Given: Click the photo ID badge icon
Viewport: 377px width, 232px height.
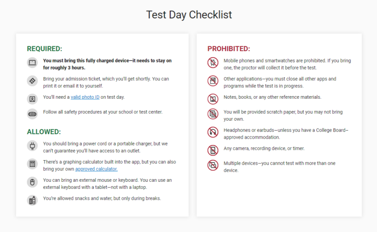Looking at the screenshot, I should (32, 99).
